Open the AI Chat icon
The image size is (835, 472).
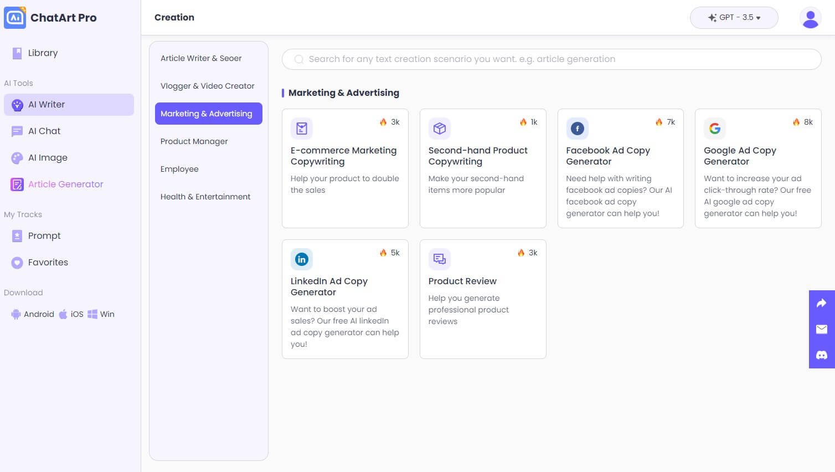coord(17,131)
